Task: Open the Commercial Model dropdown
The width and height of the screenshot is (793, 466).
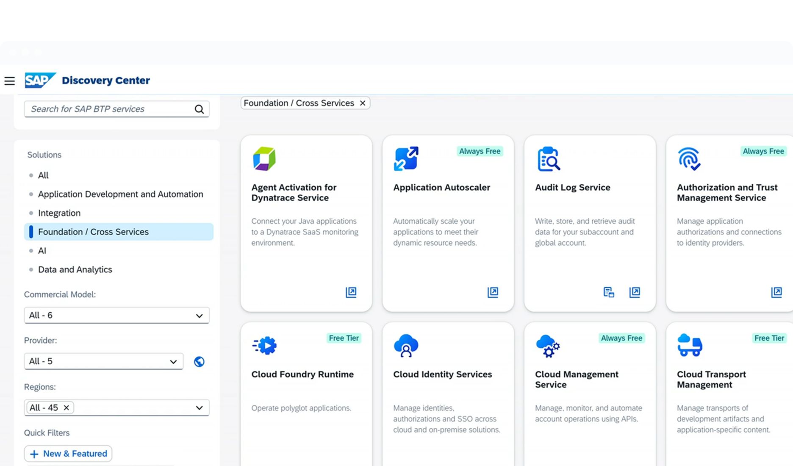Action: pos(116,316)
